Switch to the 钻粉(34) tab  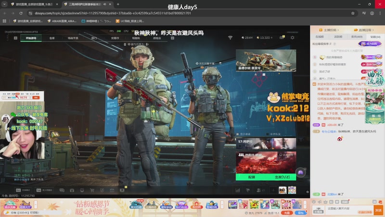click(375, 37)
